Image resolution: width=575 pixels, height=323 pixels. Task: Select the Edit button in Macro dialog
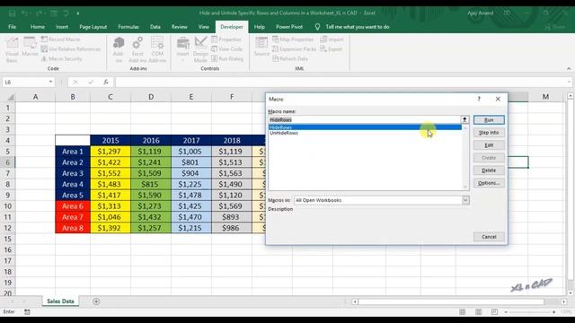[x=489, y=145]
